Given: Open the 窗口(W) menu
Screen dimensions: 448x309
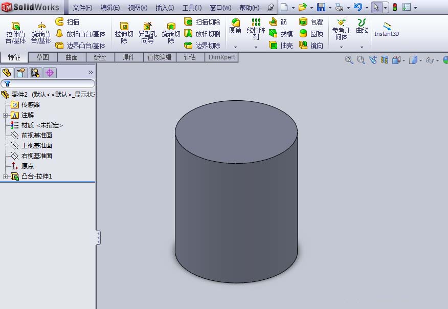Looking at the screenshot, I should click(220, 8).
